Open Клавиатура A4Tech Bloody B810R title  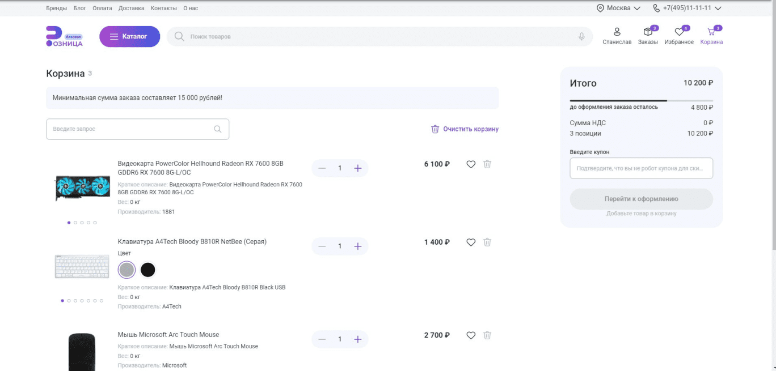click(x=192, y=241)
